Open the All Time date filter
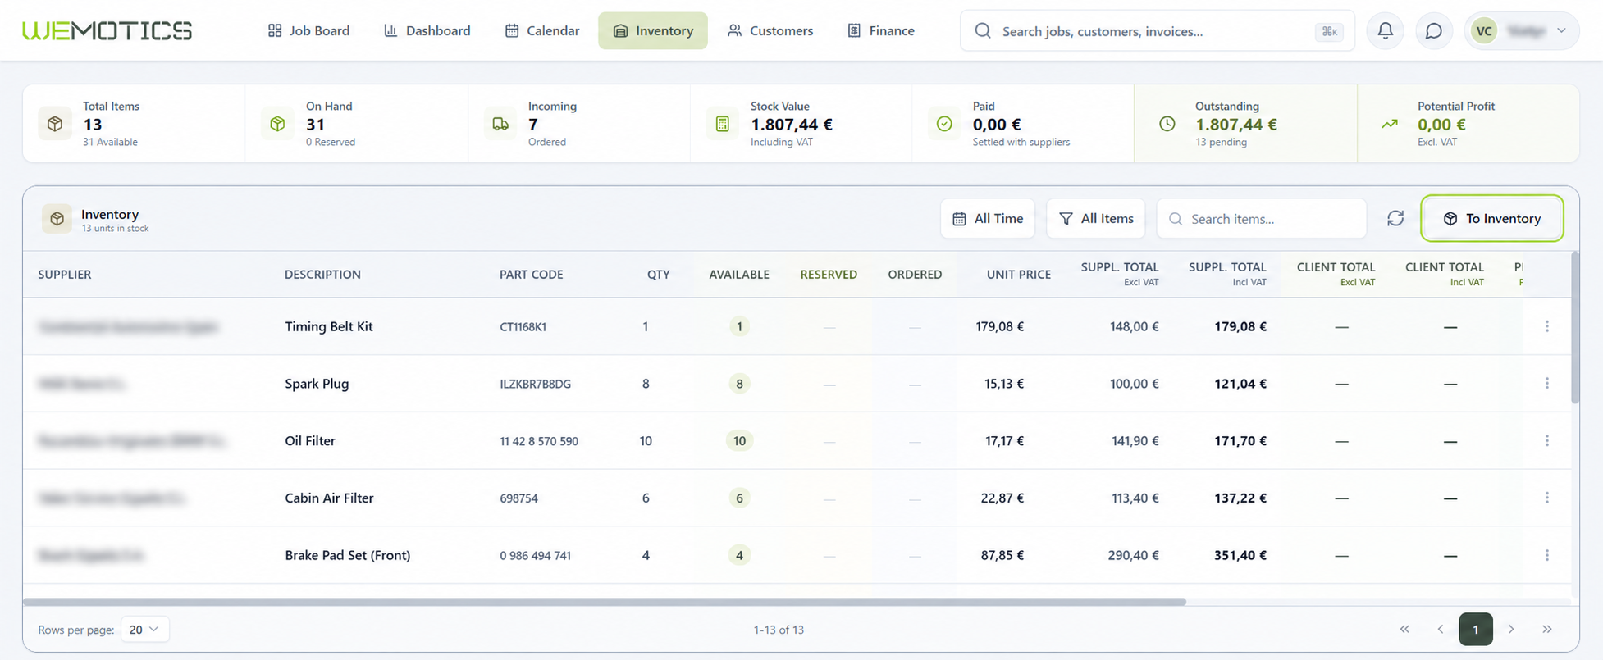 pos(988,219)
